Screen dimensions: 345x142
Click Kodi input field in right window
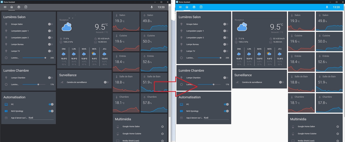[216, 118]
